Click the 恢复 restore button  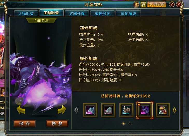[57, 123]
